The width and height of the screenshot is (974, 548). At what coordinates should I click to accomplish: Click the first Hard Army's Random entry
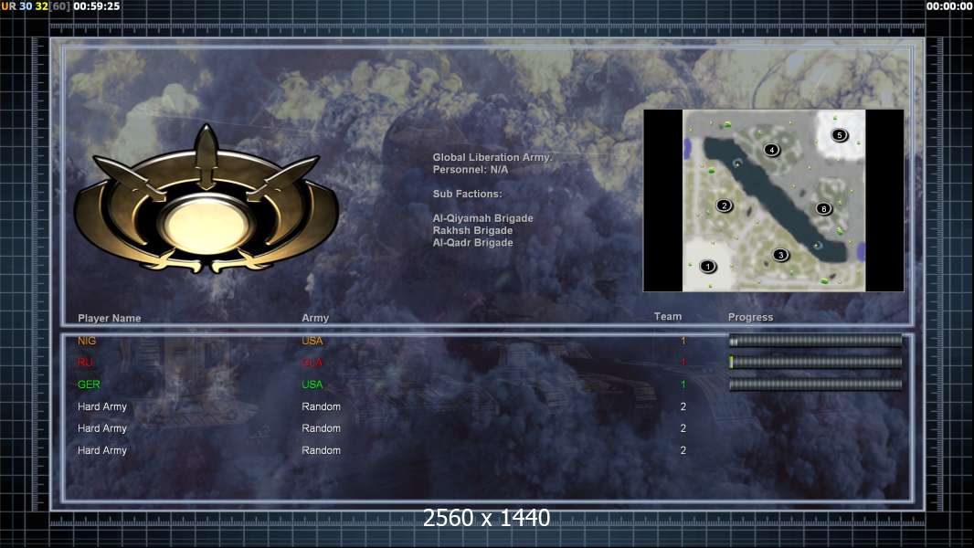(321, 406)
